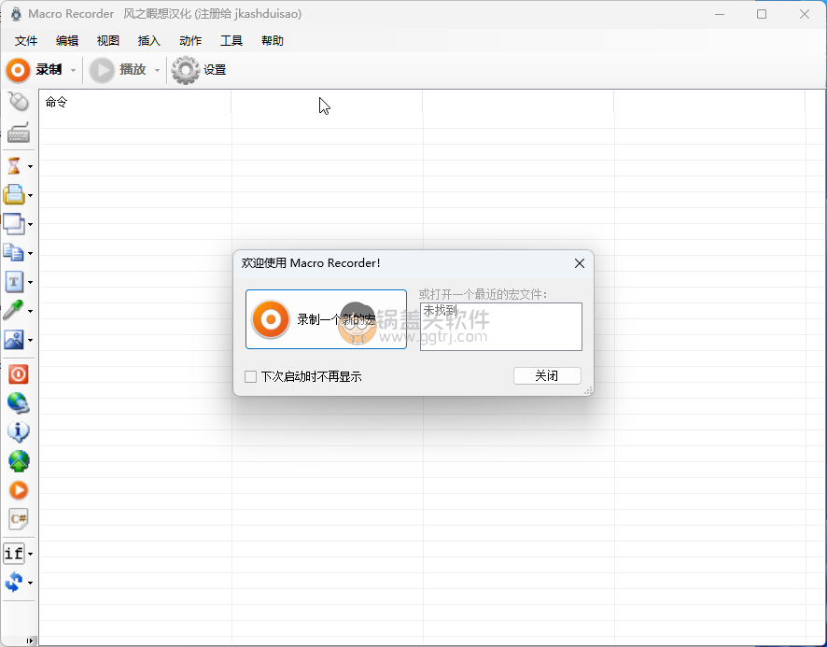Click the orange play macro icon in sidebar

[x=19, y=490]
